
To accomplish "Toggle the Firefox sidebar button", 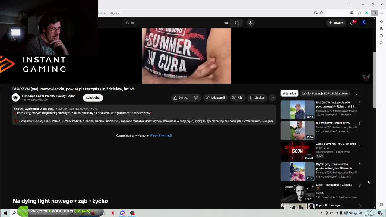I will (374, 13).
